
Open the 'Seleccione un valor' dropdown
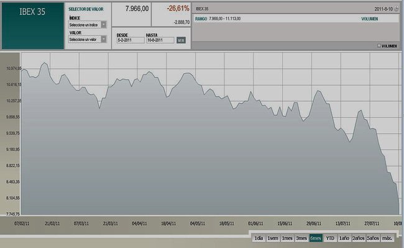click(88, 39)
